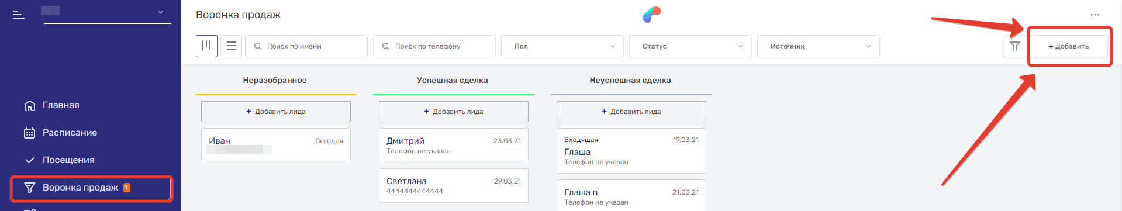Switch to kanban board view

206,46
